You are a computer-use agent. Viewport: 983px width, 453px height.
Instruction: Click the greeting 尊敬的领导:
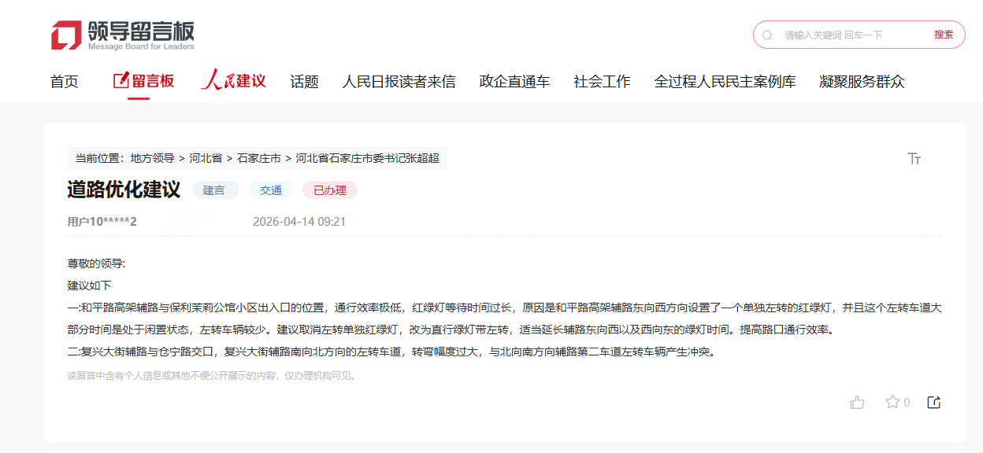[x=97, y=264]
